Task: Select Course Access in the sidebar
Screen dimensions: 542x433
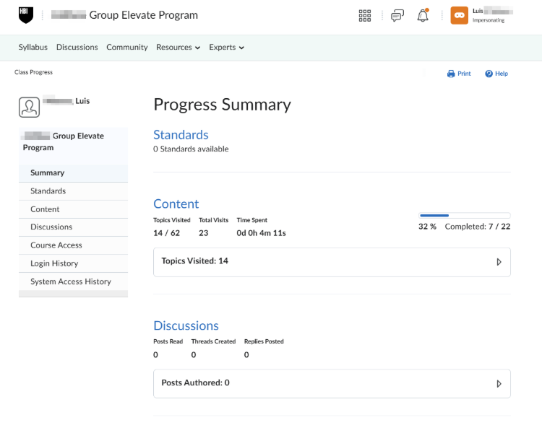Action: point(73,245)
